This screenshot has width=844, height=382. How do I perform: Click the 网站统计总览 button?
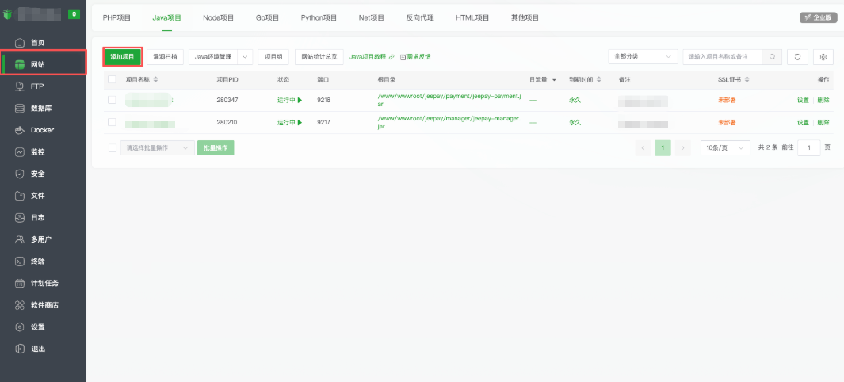point(319,56)
